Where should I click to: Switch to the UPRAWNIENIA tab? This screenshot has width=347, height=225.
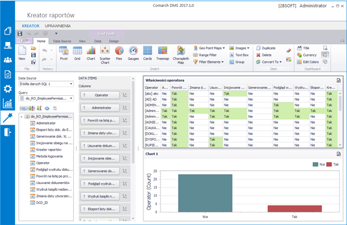point(58,26)
